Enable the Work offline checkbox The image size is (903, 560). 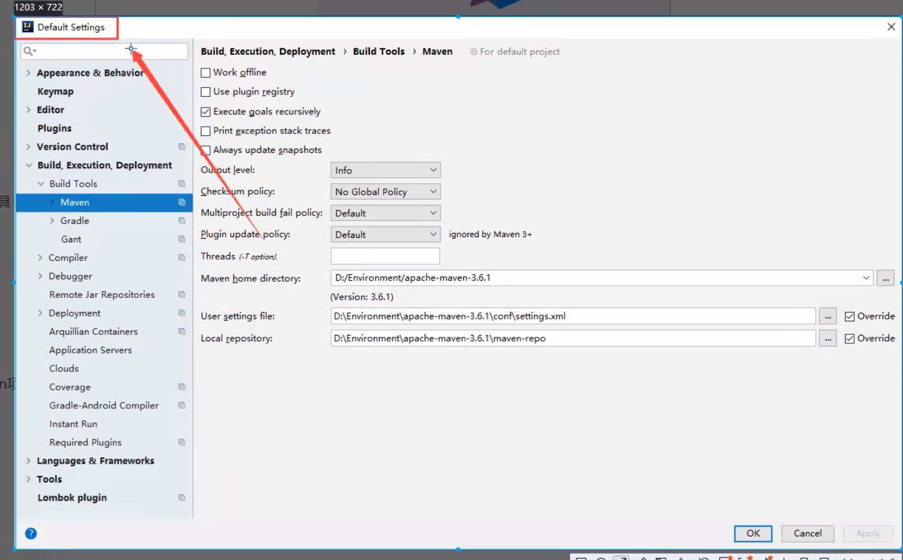[x=205, y=73]
